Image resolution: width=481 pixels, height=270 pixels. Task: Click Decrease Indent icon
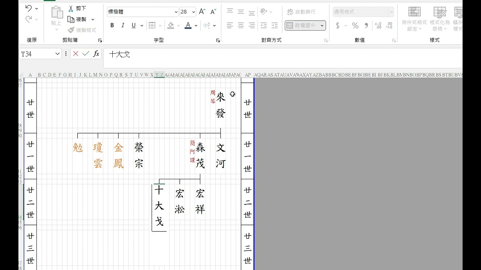tap(264, 25)
